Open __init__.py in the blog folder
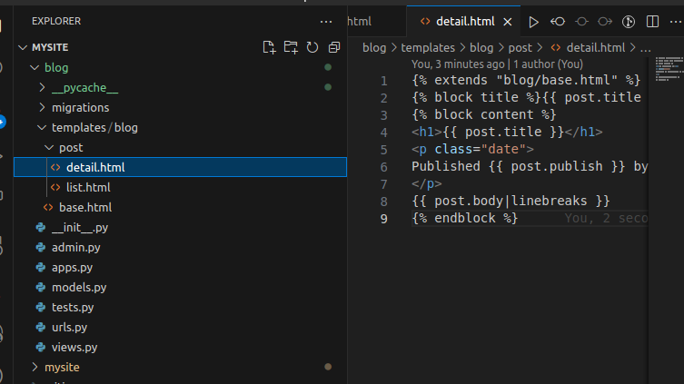Screen dimensions: 684x384 point(181,228)
